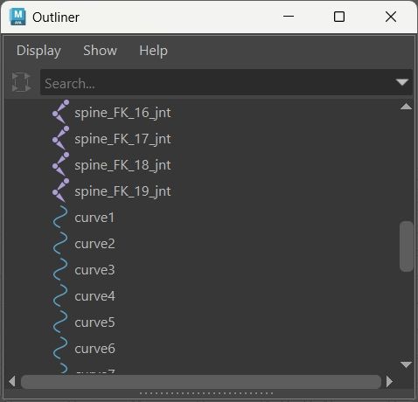
Task: Click the joint icon beside spine_FK_16_jnt
Action: click(60, 112)
